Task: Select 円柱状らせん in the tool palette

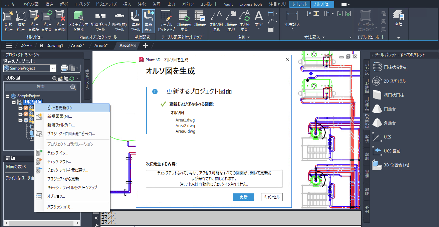Action: tap(394, 67)
